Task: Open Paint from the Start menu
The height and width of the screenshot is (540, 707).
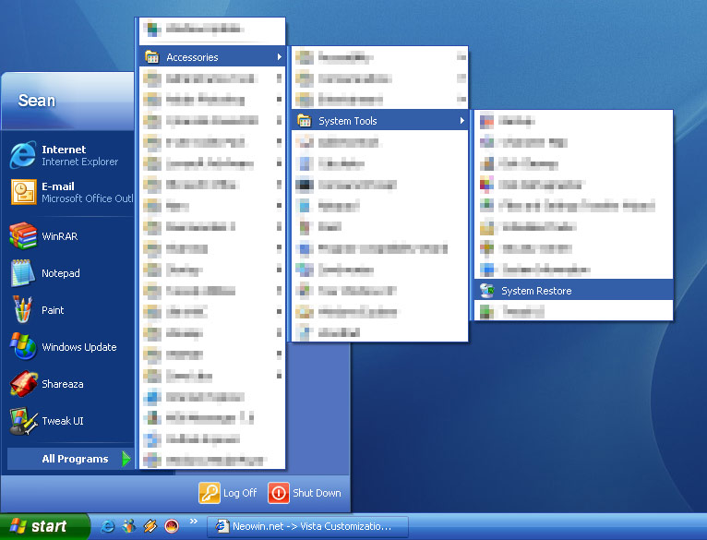Action: pos(53,310)
